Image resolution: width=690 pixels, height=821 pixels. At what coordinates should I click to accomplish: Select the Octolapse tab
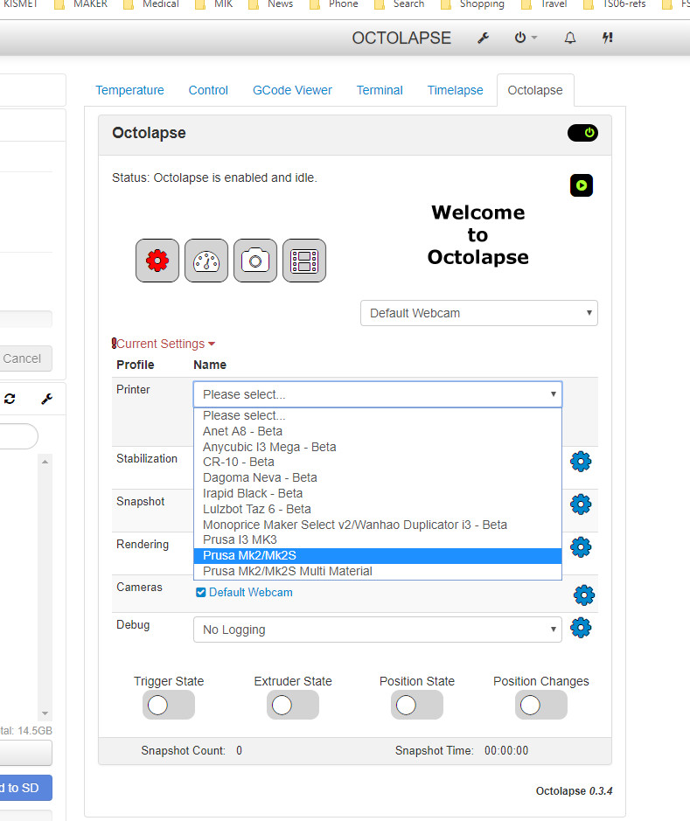[535, 90]
